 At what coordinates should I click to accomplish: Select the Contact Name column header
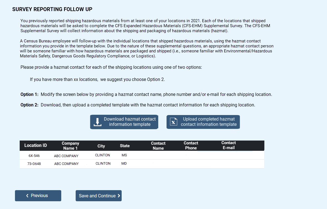[158, 146]
